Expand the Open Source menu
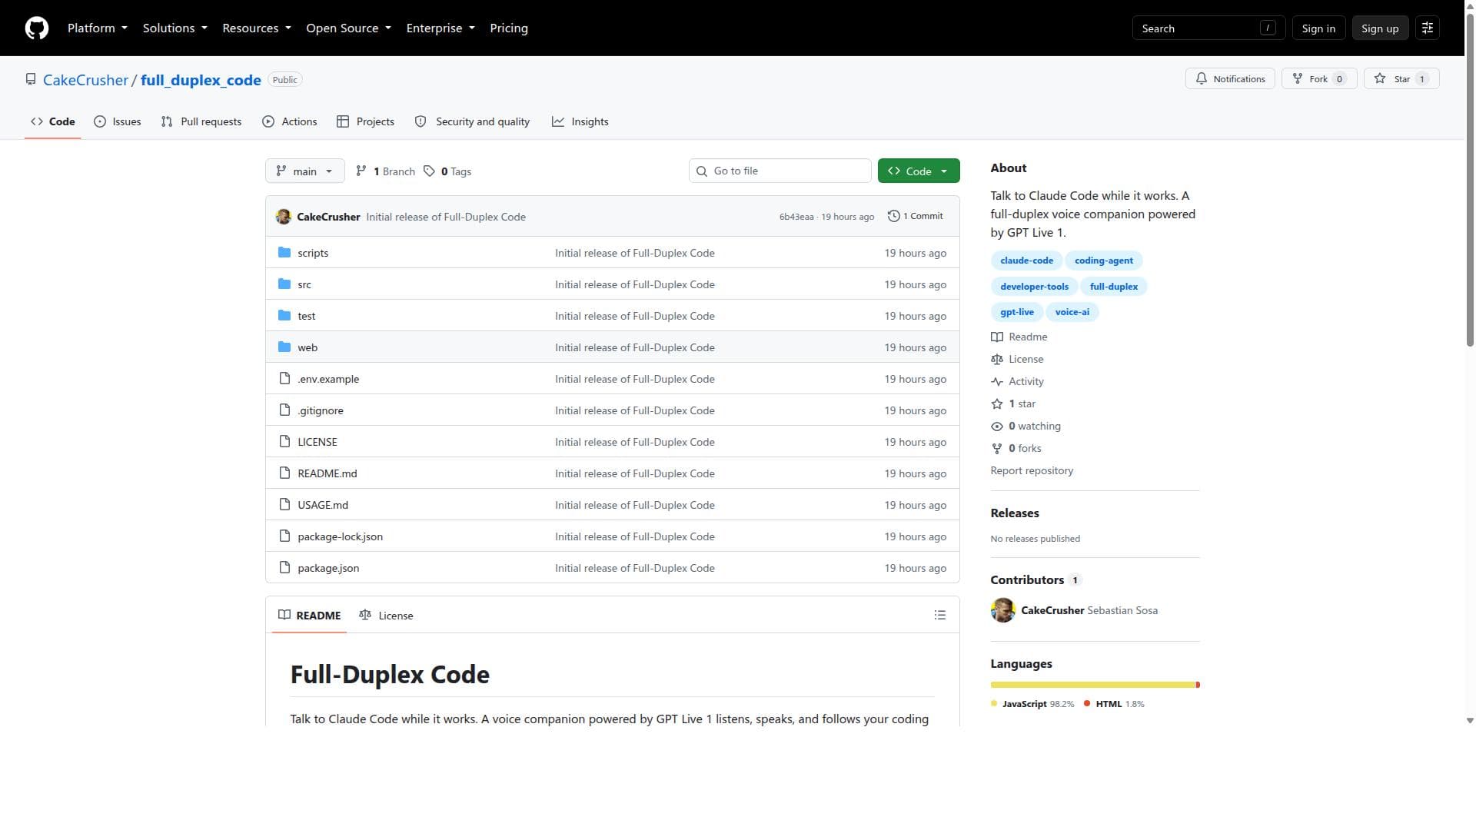 coord(349,28)
